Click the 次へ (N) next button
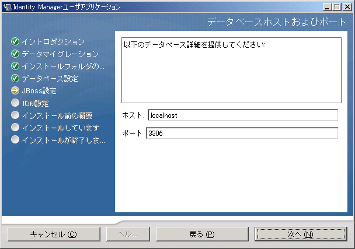 click(x=301, y=234)
